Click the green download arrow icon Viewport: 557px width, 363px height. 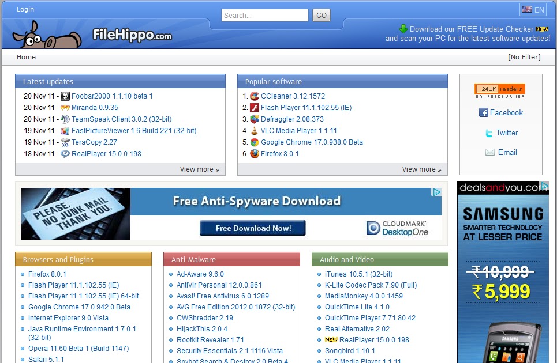coord(403,29)
